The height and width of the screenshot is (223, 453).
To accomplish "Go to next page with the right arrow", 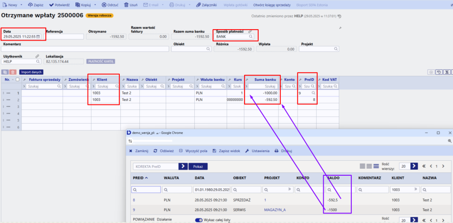I will point(444,166).
